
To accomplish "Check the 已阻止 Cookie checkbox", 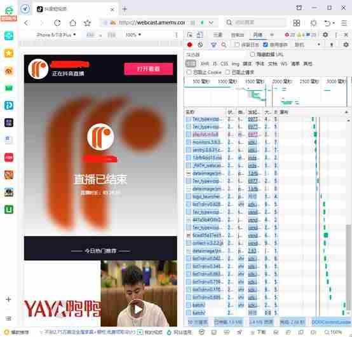I will coord(189,72).
